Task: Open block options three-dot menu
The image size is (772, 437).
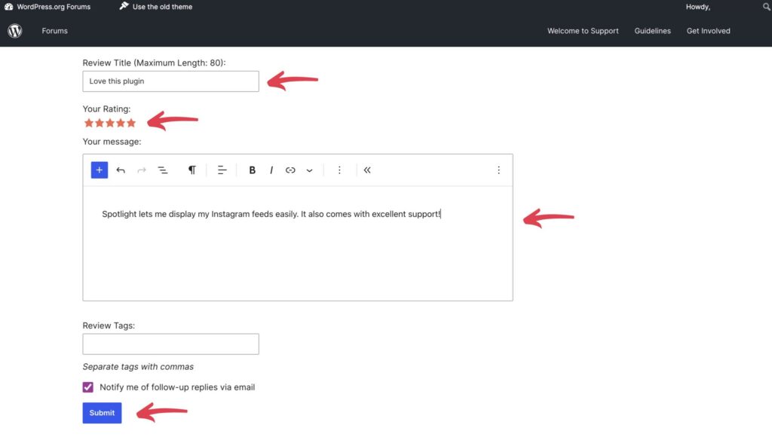Action: pos(339,170)
